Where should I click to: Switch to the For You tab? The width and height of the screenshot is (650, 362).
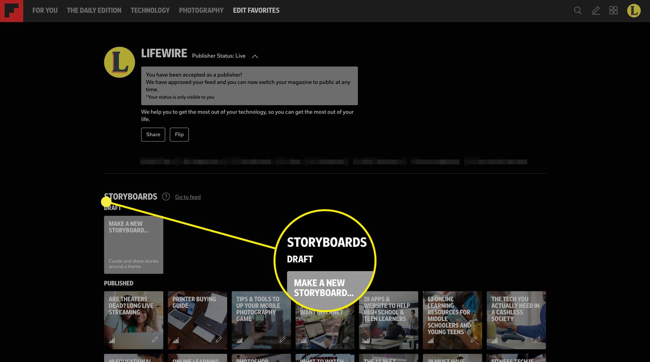click(45, 10)
